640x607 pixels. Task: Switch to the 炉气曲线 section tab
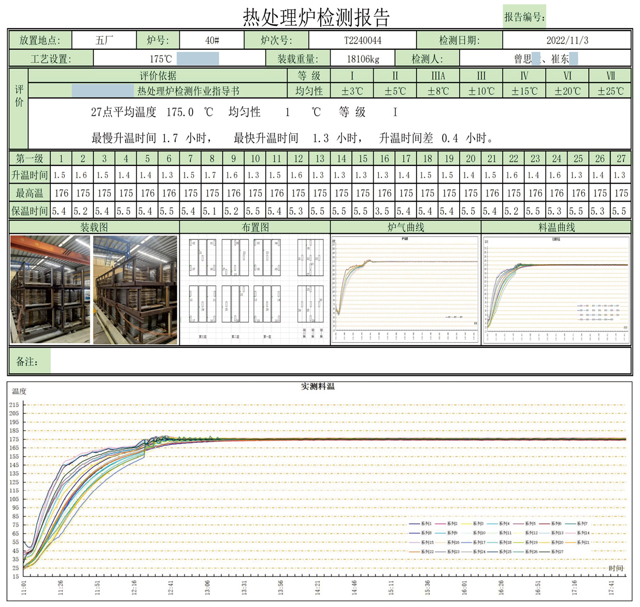point(406,227)
